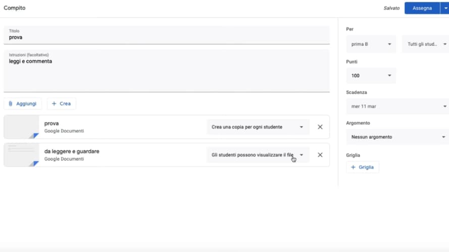
Task: Click the Aggiungi paperclip button
Action: point(23,103)
